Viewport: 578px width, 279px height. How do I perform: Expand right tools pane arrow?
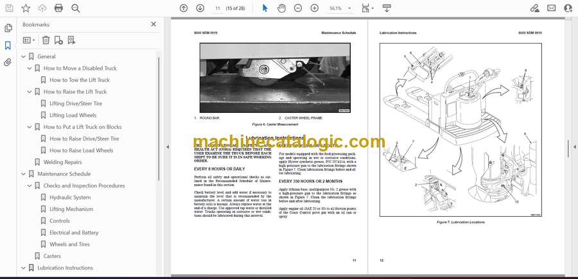(x=574, y=147)
